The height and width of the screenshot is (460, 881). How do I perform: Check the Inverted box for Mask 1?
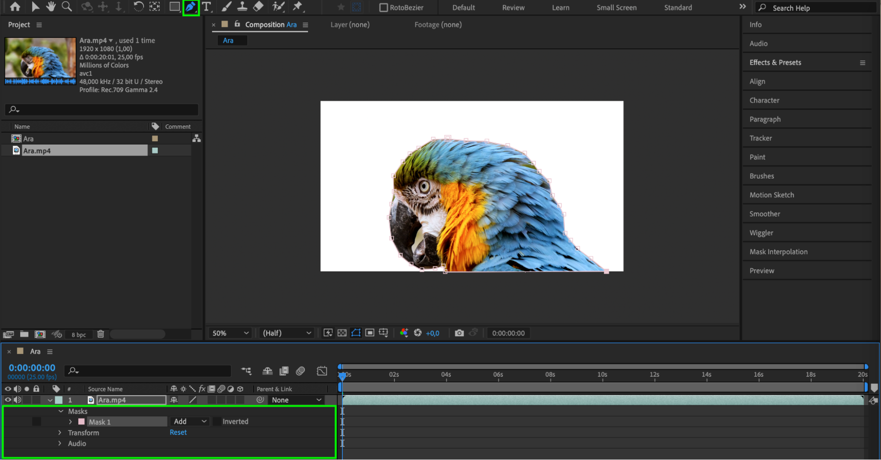217,422
